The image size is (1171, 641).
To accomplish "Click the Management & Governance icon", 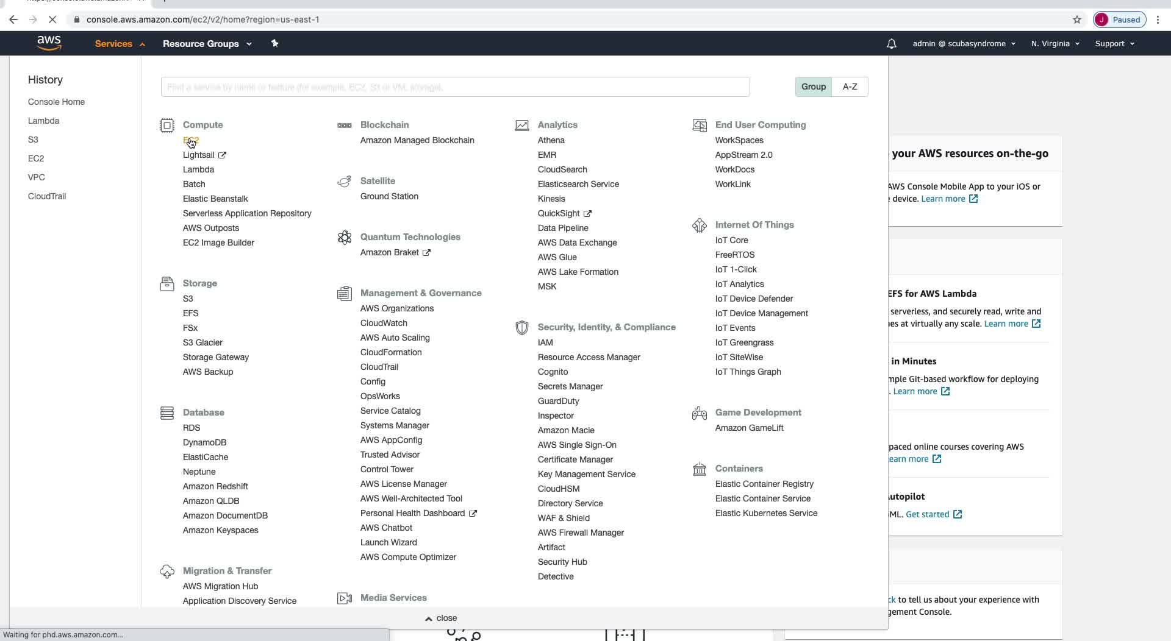I will (x=345, y=294).
